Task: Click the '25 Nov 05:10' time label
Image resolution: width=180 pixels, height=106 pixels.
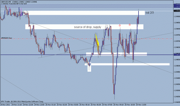Action: [x=85, y=105]
